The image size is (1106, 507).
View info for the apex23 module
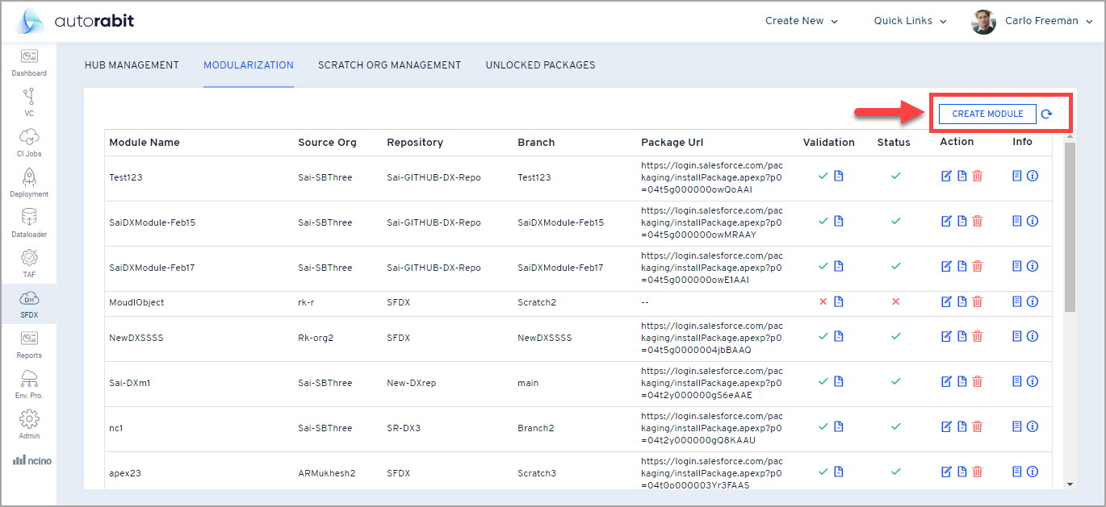tap(1033, 472)
